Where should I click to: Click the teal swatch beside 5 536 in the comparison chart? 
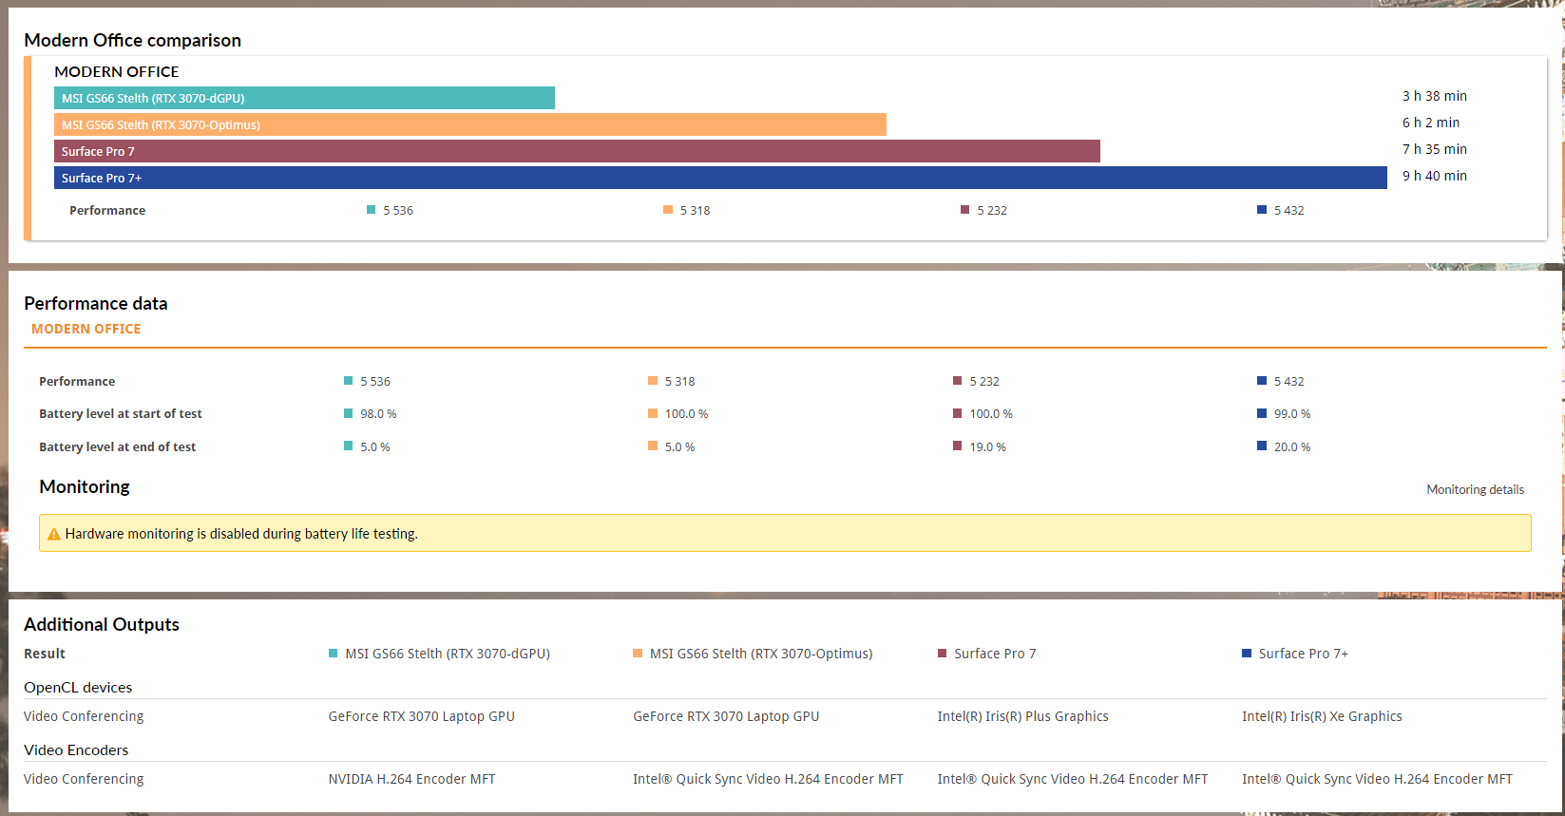pyautogui.click(x=372, y=210)
